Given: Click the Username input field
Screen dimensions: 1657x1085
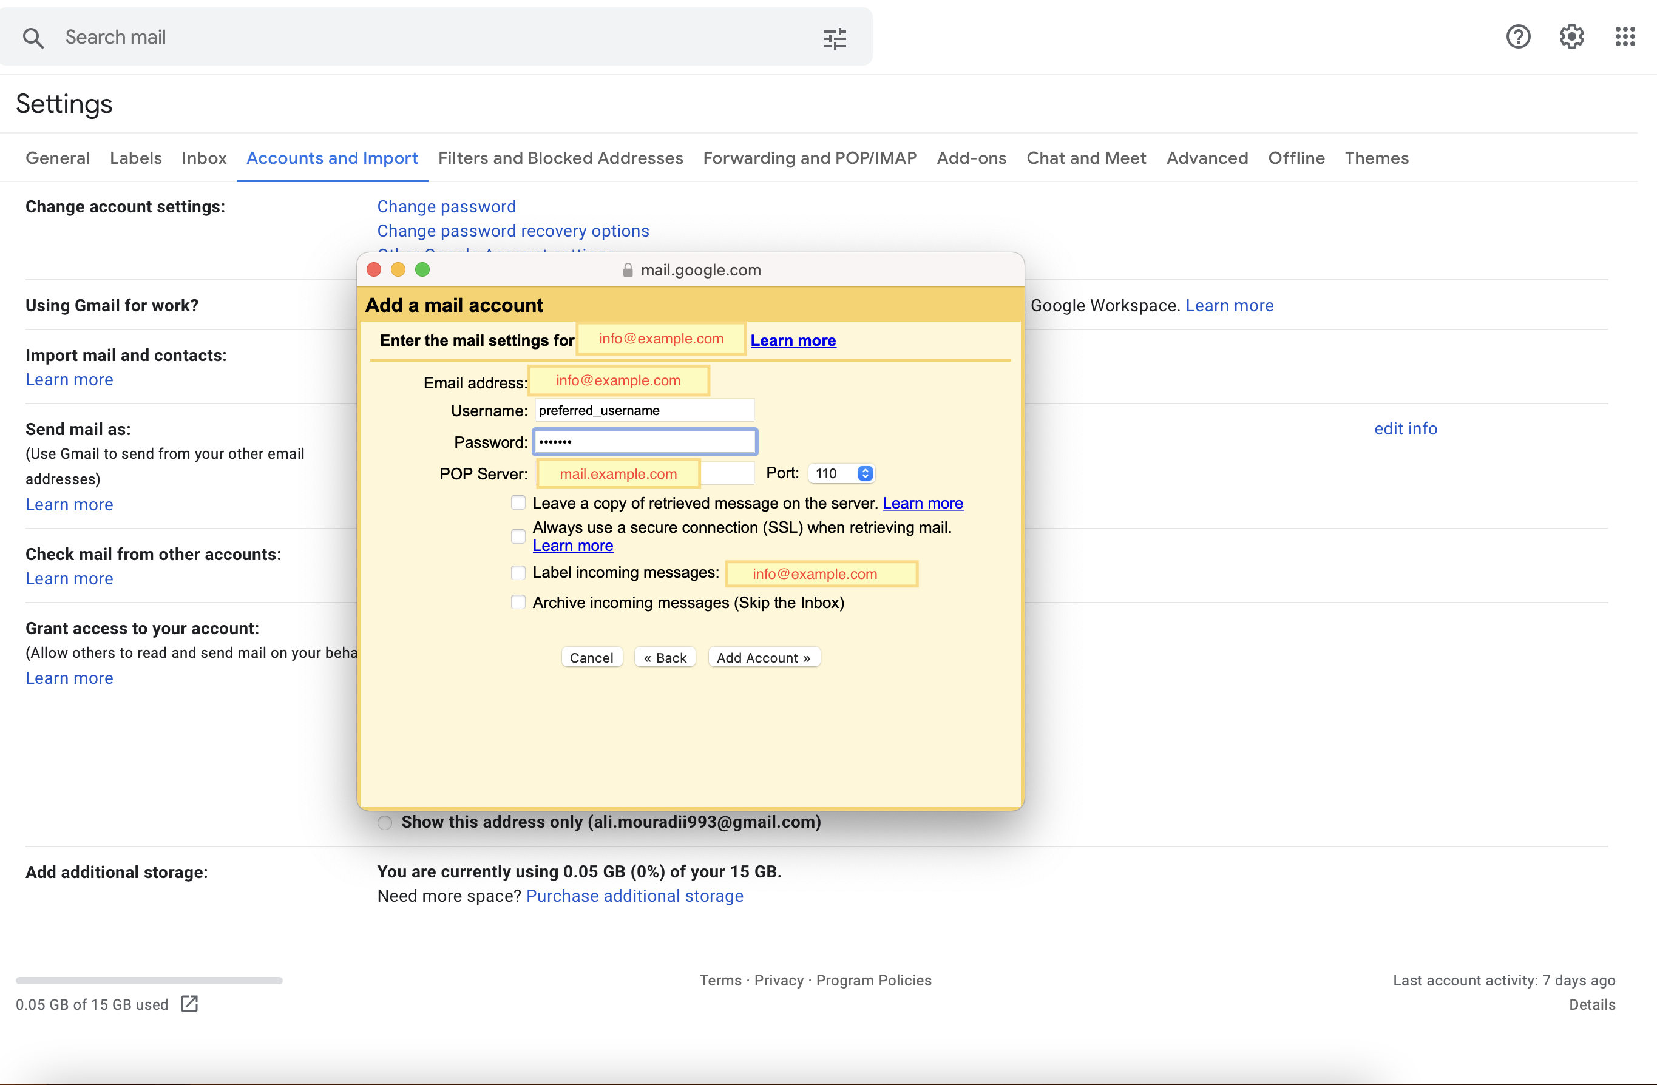Looking at the screenshot, I should pyautogui.click(x=644, y=410).
